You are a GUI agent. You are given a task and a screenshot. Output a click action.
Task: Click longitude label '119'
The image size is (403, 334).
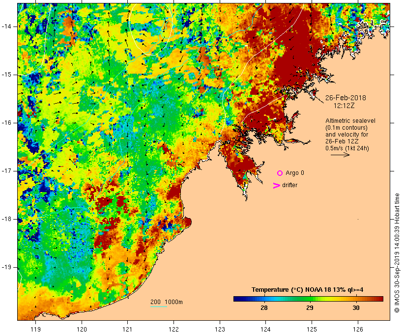(x=35, y=329)
